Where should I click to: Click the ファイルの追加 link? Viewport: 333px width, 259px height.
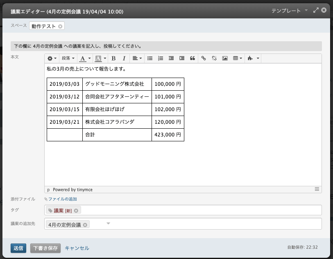(62, 199)
